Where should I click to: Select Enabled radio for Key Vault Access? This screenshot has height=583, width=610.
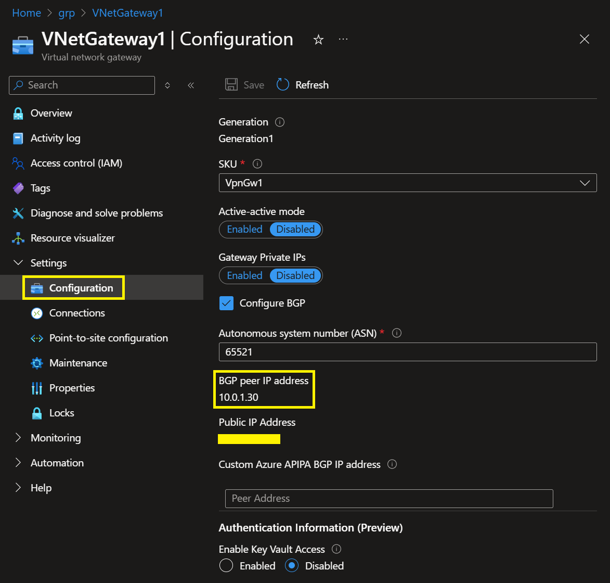[226, 565]
